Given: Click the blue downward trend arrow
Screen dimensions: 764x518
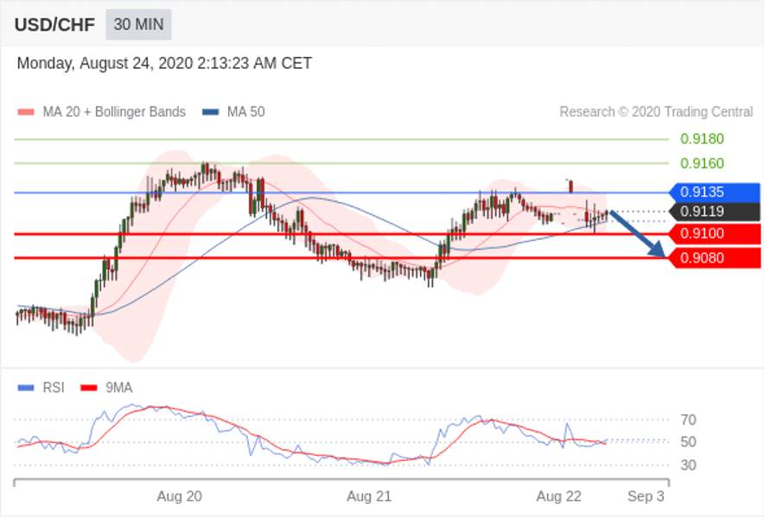Looking at the screenshot, I should [x=637, y=234].
